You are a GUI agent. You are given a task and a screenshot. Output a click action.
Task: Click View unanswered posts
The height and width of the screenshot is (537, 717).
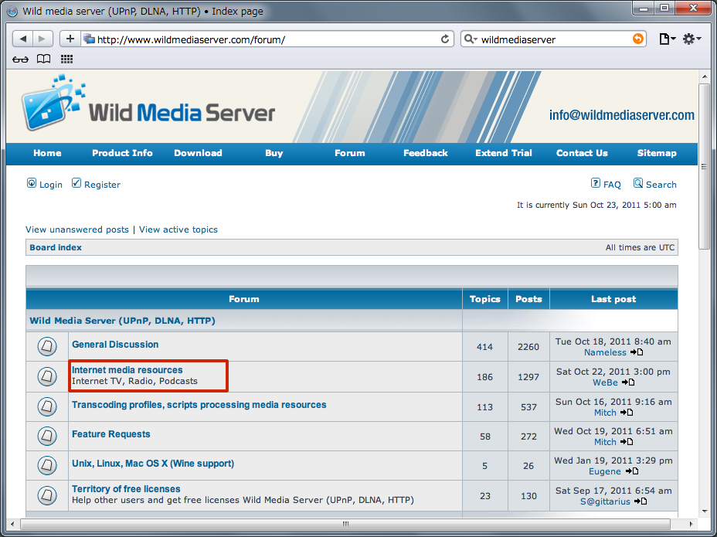[77, 229]
